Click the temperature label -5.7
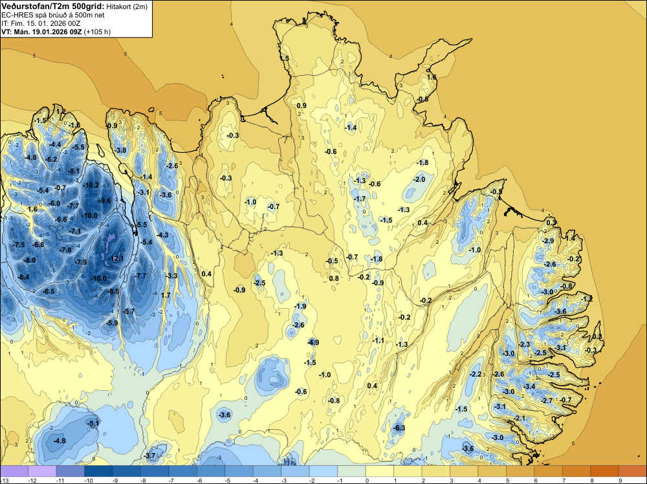The image size is (647, 484). coord(129,311)
